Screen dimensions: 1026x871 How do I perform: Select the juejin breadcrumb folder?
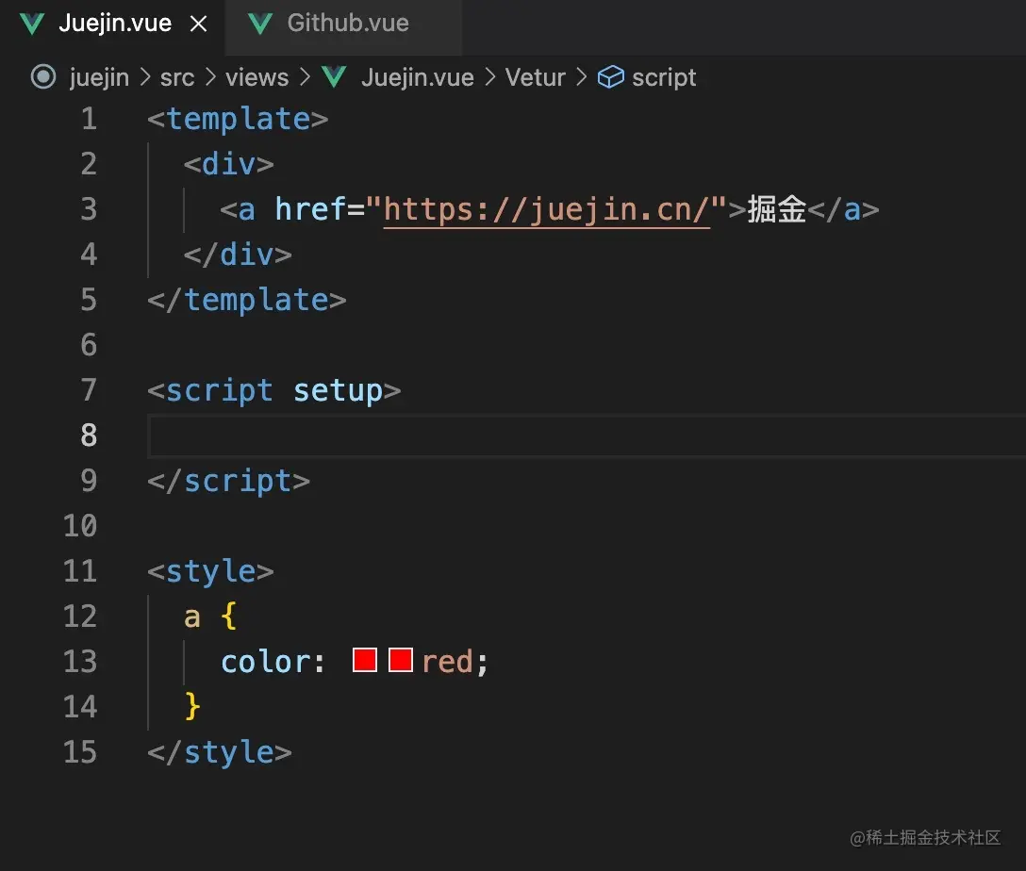pos(99,78)
